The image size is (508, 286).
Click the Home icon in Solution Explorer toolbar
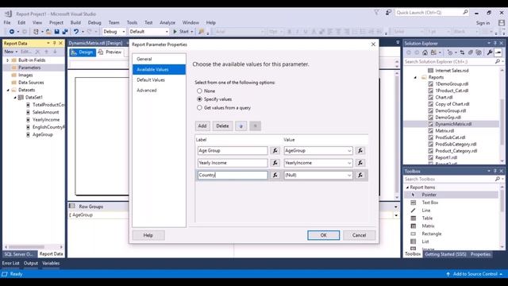[425, 52]
